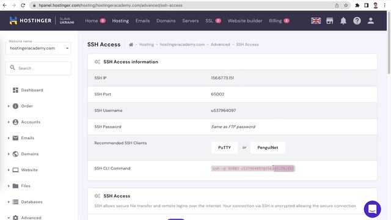Click the Advanced breadcrumb link
Image resolution: width=391 pixels, height=220 pixels.
tap(220, 45)
